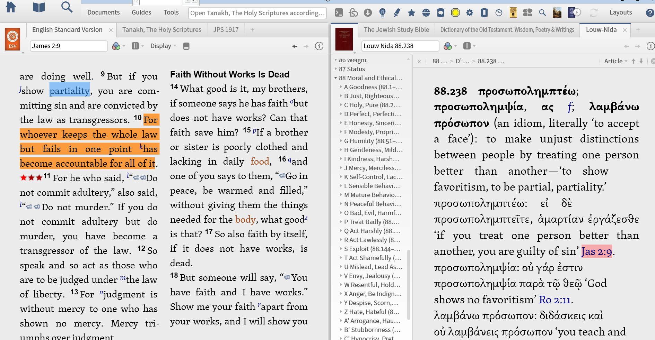Open the speech bubble notes shortcut icon
Image resolution: width=655 pixels, height=340 pixels.
pos(440,13)
